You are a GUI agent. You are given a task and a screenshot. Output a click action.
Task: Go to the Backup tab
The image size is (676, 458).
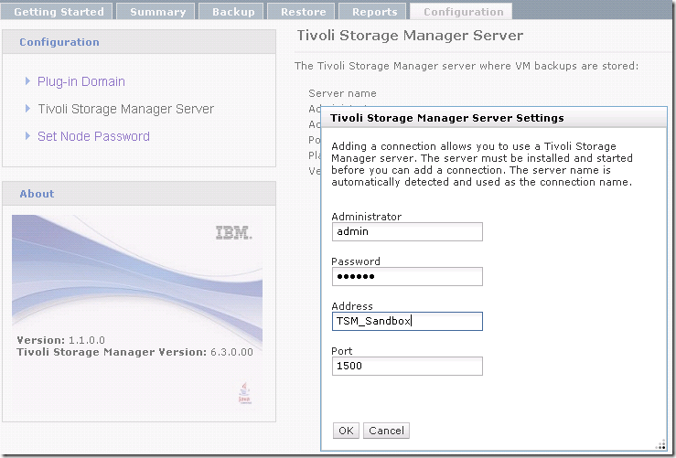233,12
